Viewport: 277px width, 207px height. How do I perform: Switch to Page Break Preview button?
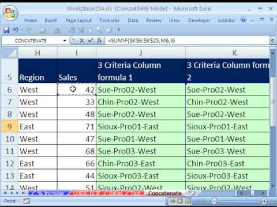point(188,201)
